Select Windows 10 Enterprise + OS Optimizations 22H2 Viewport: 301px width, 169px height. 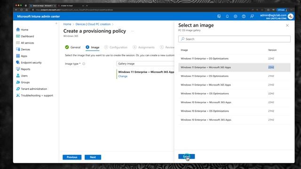coord(234,93)
